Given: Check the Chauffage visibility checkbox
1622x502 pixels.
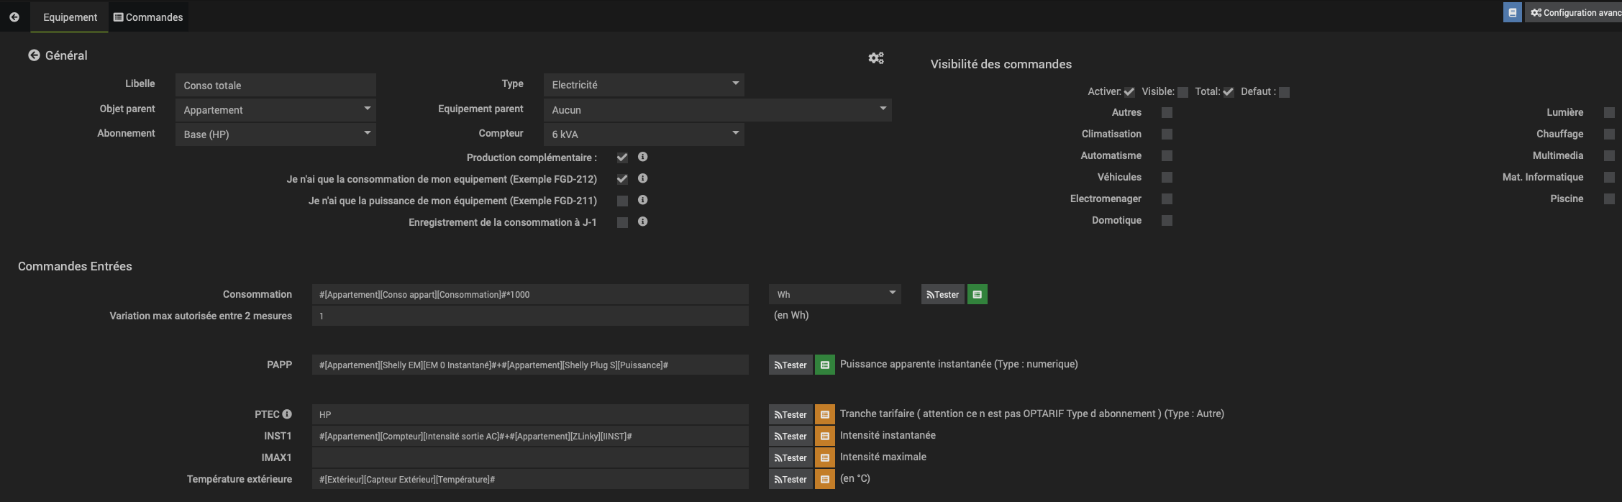Looking at the screenshot, I should [x=1609, y=134].
